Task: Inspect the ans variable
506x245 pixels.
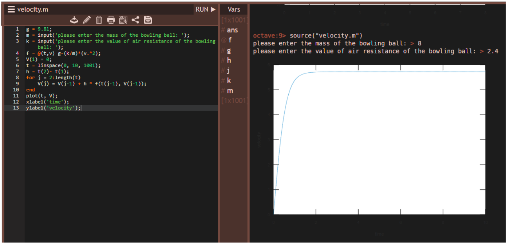Action: click(232, 30)
